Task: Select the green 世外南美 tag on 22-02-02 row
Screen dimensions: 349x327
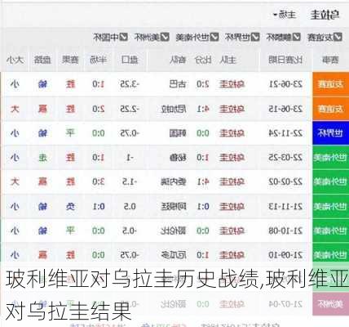Action: (x=330, y=181)
